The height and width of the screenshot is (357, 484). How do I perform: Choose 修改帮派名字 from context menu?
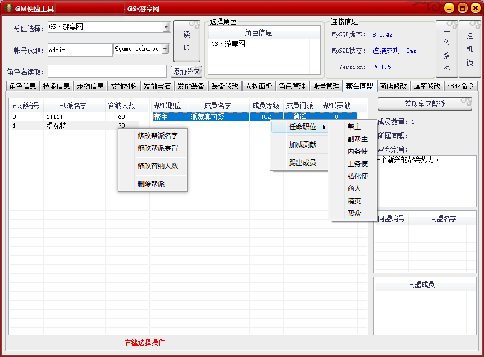(157, 136)
